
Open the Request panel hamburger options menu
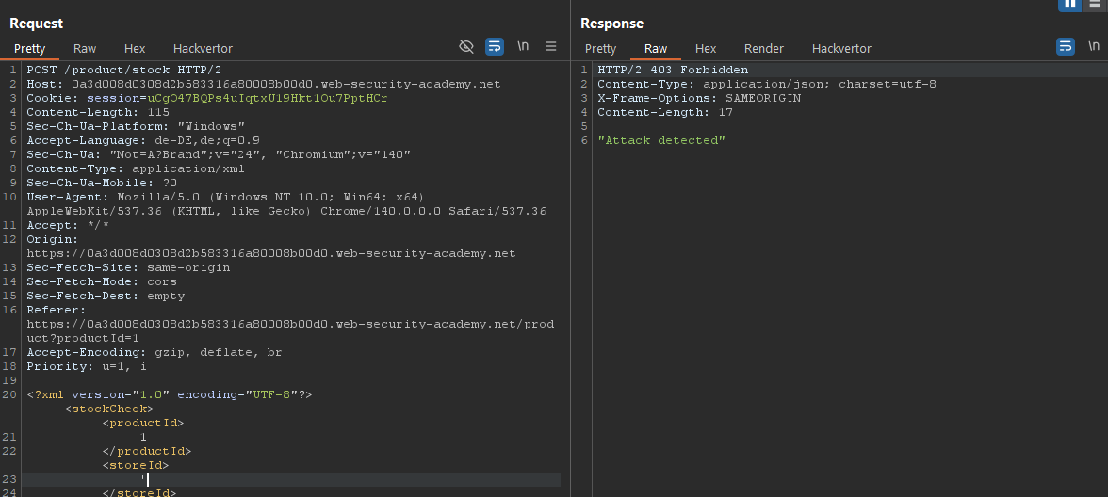click(x=551, y=46)
